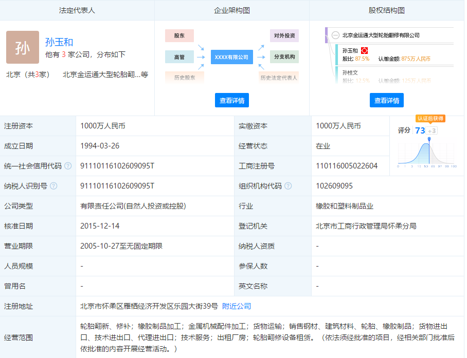Click the 公司类型 row label

[19, 206]
